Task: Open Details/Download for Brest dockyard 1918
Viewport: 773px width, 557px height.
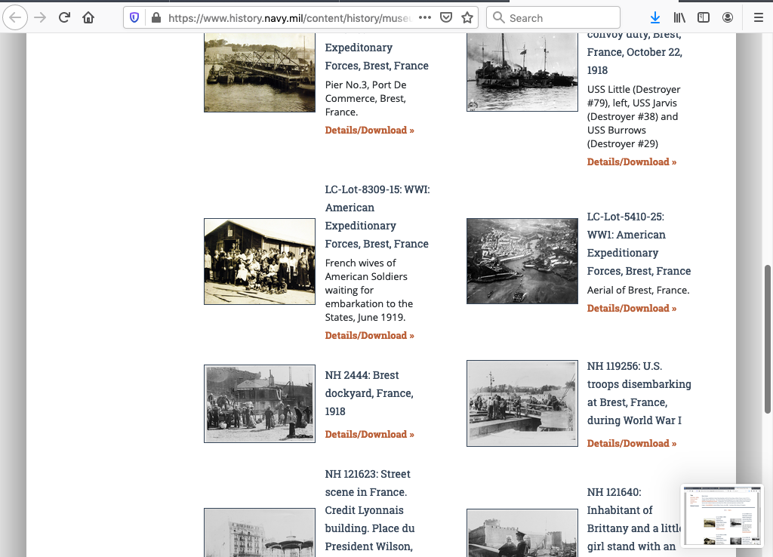Action: pyautogui.click(x=369, y=434)
